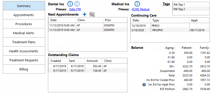Go to the Medical Alerts tab
The height and width of the screenshot is (93, 214).
click(24, 33)
